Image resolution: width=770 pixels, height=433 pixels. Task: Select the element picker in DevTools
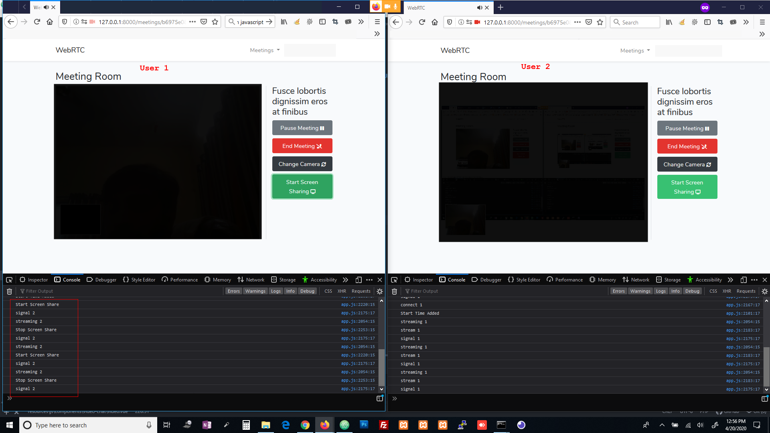(9, 279)
